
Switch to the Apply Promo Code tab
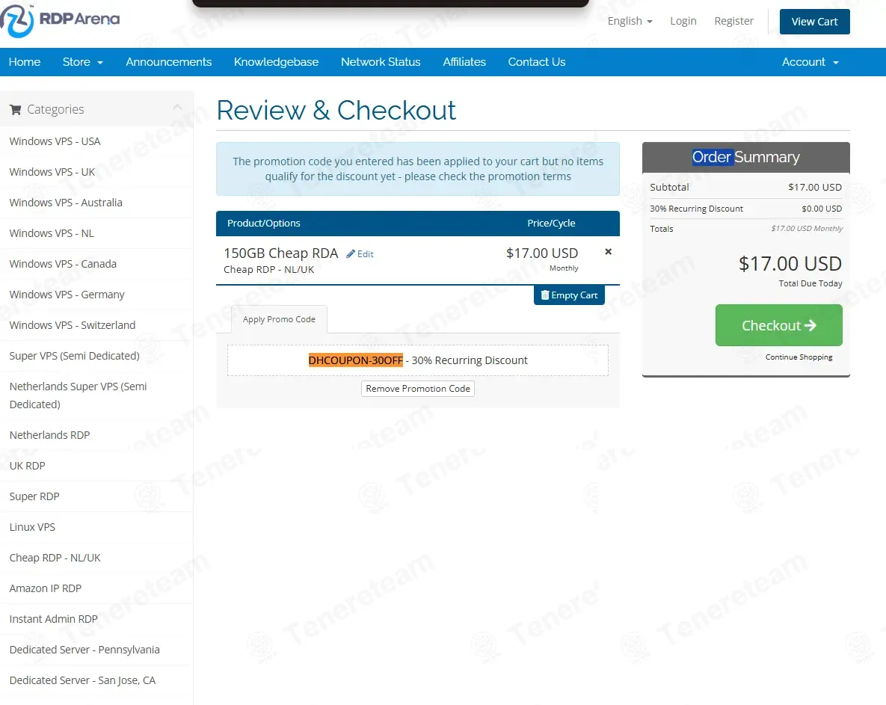point(278,318)
